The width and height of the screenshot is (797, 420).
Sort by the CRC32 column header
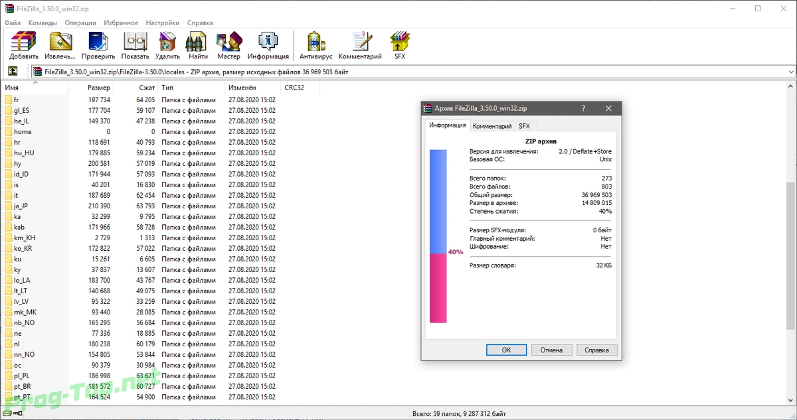300,88
